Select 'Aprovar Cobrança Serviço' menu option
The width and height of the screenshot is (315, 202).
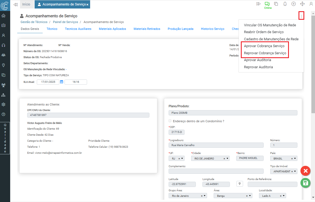point(264,46)
